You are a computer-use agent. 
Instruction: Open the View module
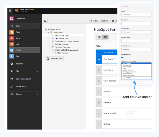(25, 38)
